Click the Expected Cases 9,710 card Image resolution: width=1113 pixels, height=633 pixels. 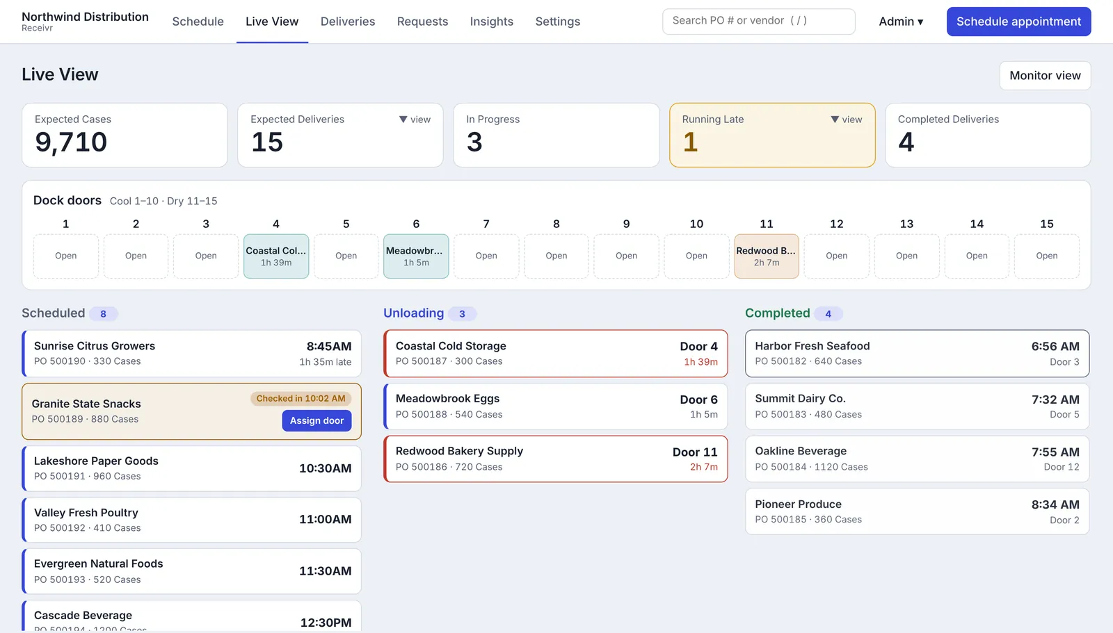point(125,135)
